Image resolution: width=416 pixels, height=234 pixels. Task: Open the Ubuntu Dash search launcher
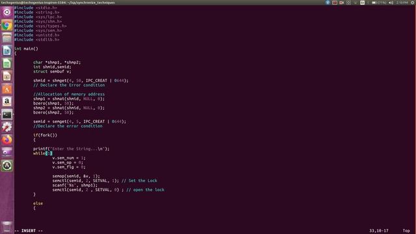pyautogui.click(x=7, y=12)
